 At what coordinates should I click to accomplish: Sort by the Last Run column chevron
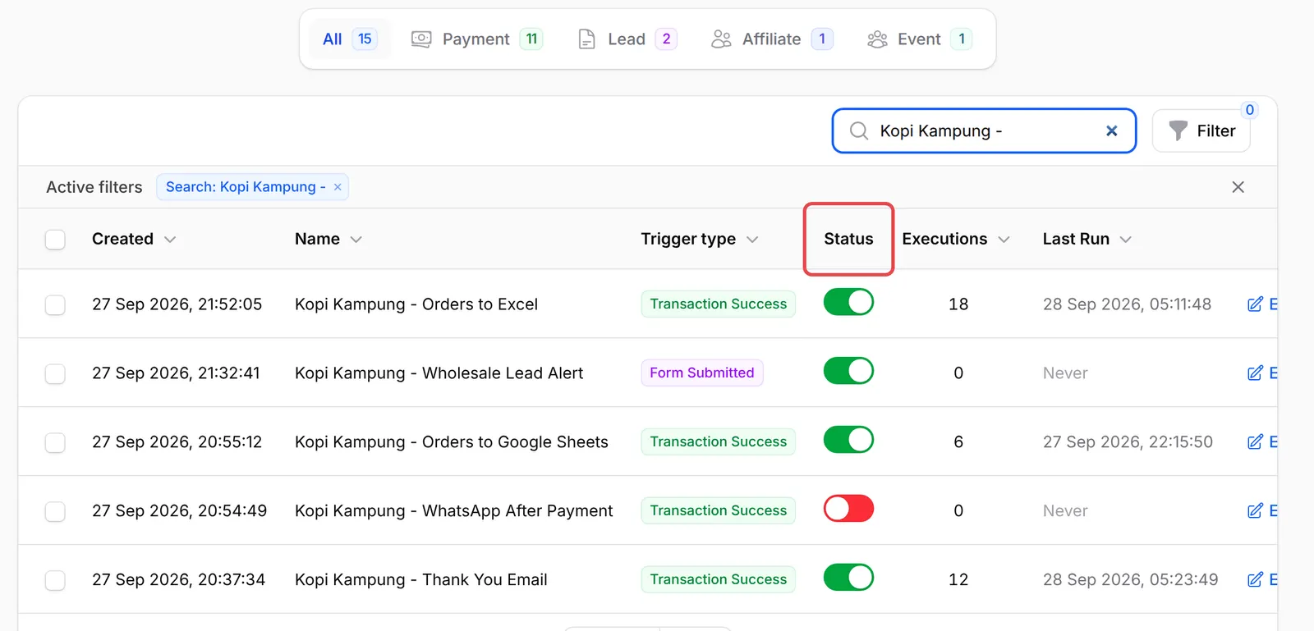click(x=1126, y=240)
